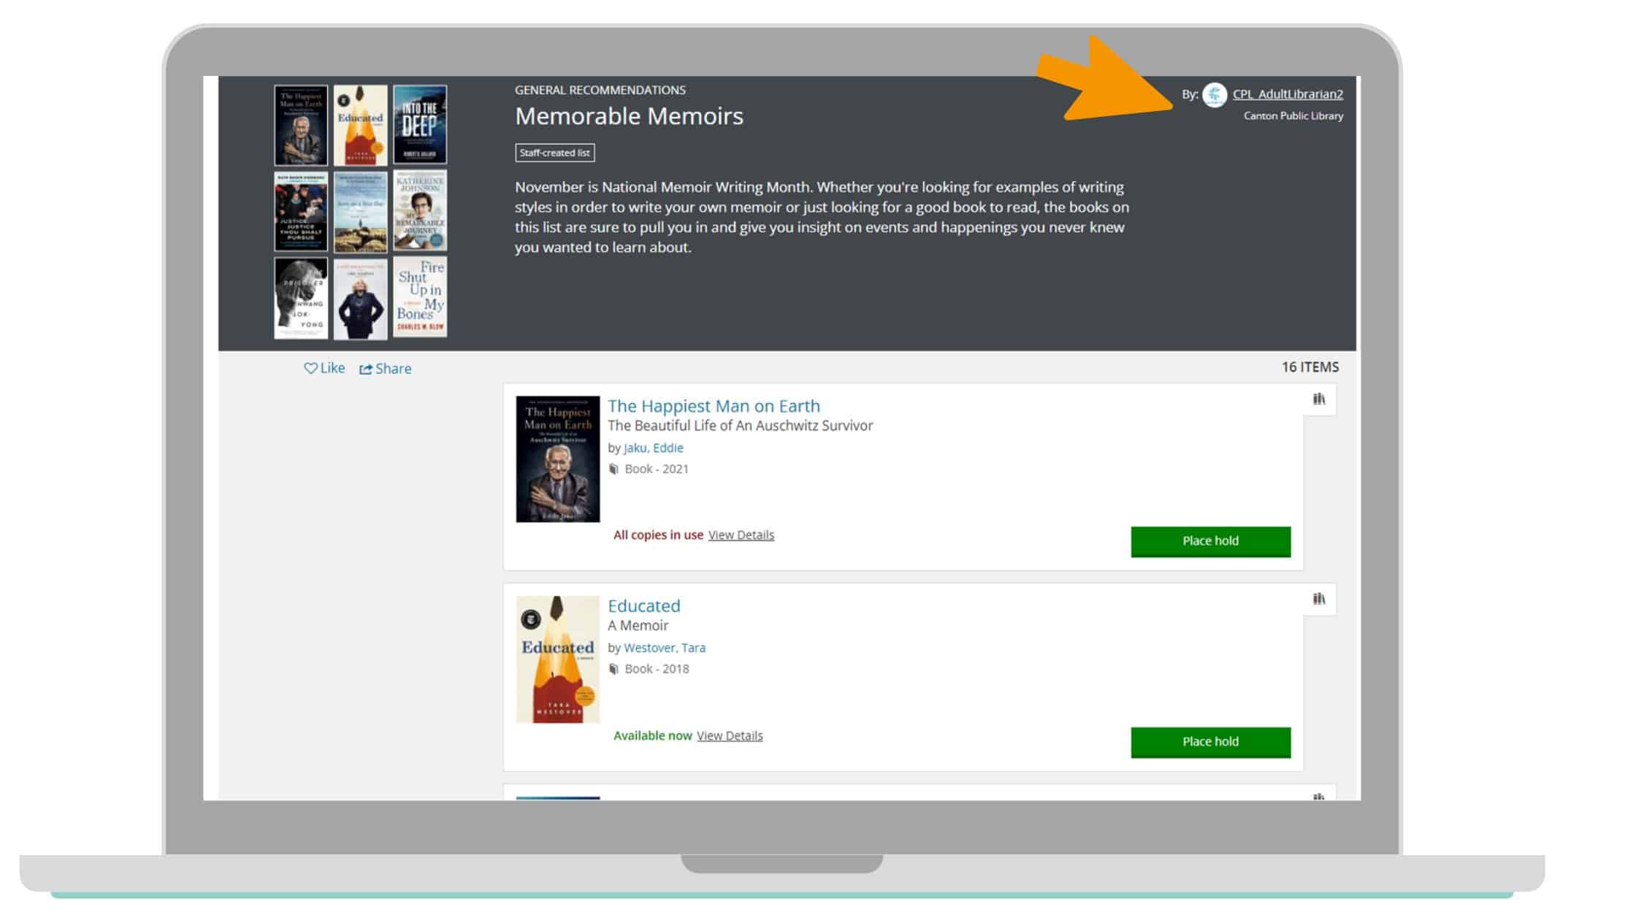Click the Educated cover in item list
The image size is (1636, 920).
coord(558,659)
